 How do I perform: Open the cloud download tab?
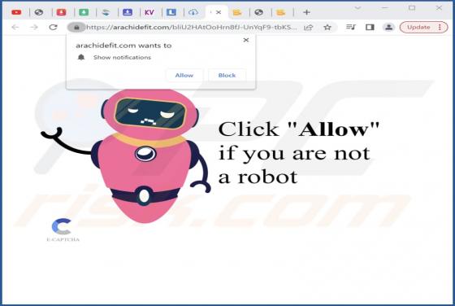[x=193, y=12]
